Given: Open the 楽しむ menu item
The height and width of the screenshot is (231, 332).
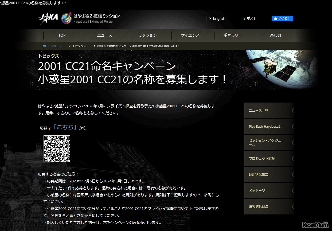Looking at the screenshot, I should (x=275, y=35).
